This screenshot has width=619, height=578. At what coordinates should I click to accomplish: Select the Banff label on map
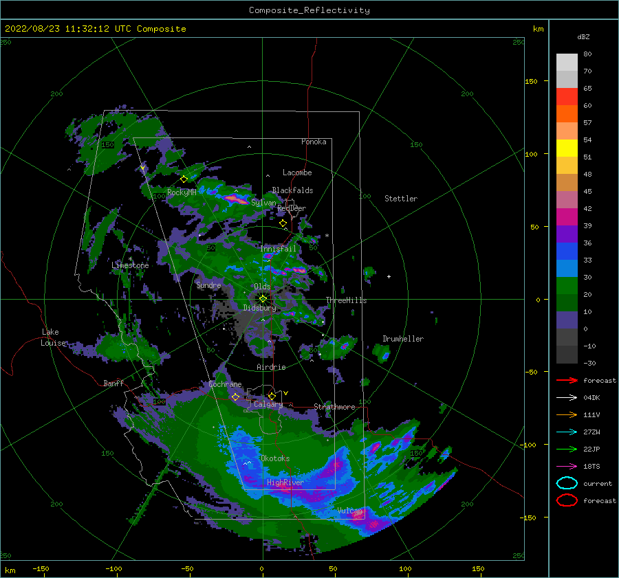coord(113,383)
